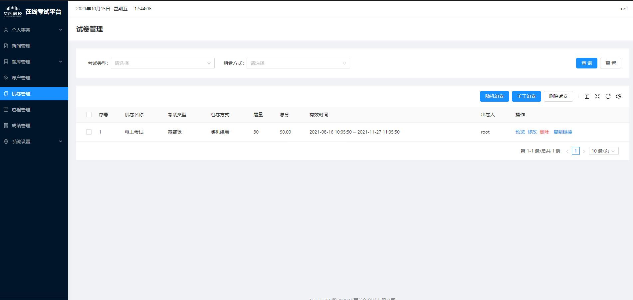Open the 10 条/页 page size dropdown

point(604,151)
